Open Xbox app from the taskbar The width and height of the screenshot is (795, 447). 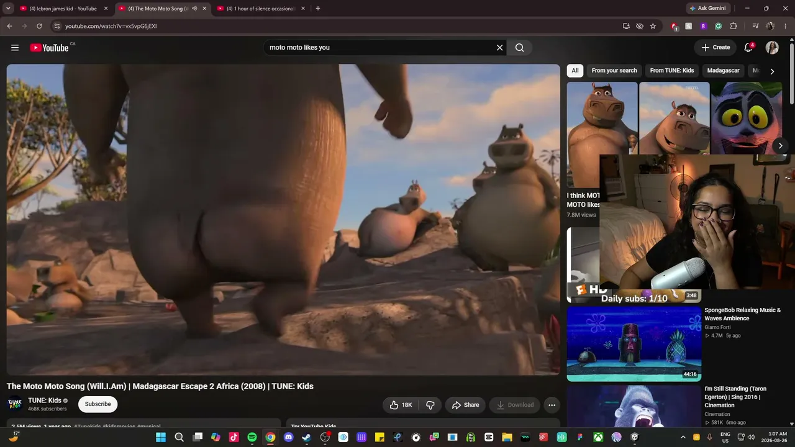[x=598, y=437]
